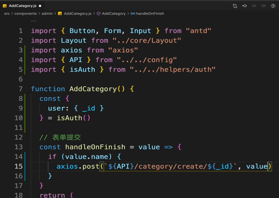Screen dimensions: 279x198
Task: Click the "axios" string on line 3
Action: point(123,50)
